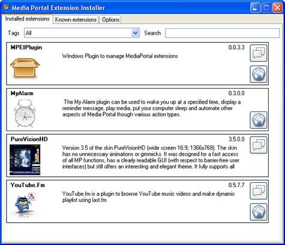Open forum comments for YouTube.Fm
Image resolution: width=285 pixels, height=245 pixels.
259,191
